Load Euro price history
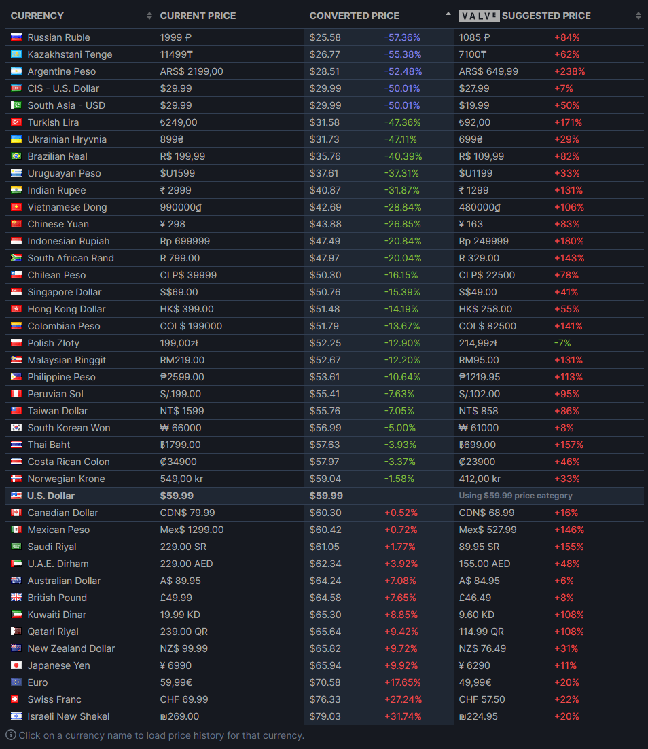 coord(38,682)
